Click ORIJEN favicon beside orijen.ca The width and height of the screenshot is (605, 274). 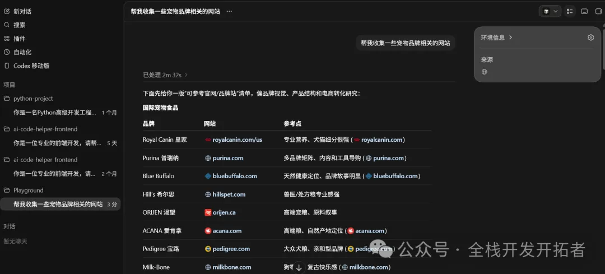pos(208,212)
